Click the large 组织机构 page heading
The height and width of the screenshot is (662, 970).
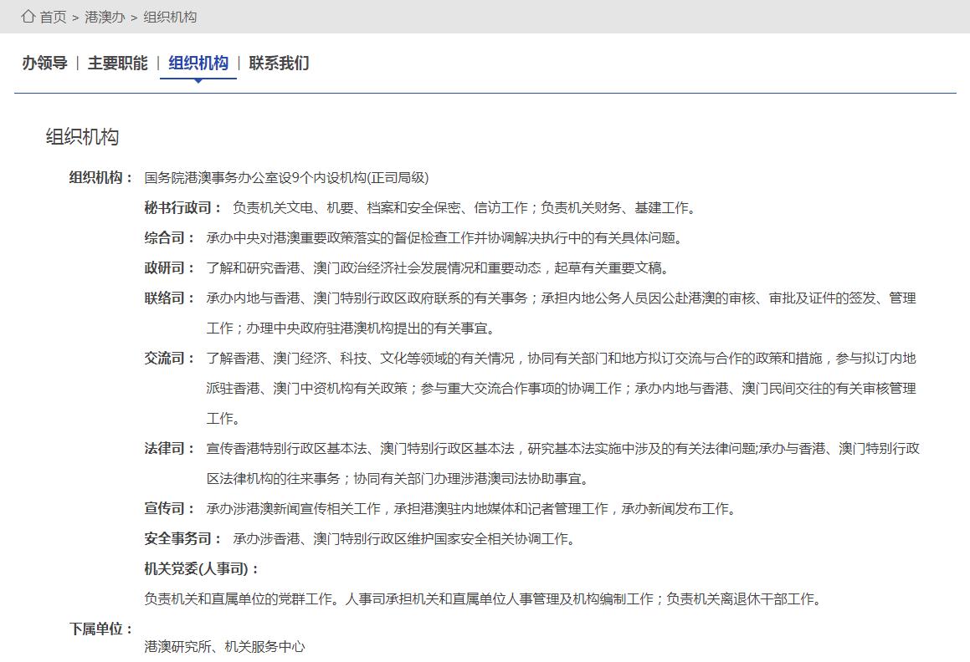pyautogui.click(x=82, y=138)
